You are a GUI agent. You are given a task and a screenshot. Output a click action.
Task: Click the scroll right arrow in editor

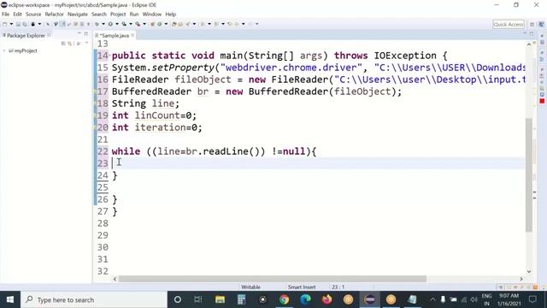click(521, 279)
